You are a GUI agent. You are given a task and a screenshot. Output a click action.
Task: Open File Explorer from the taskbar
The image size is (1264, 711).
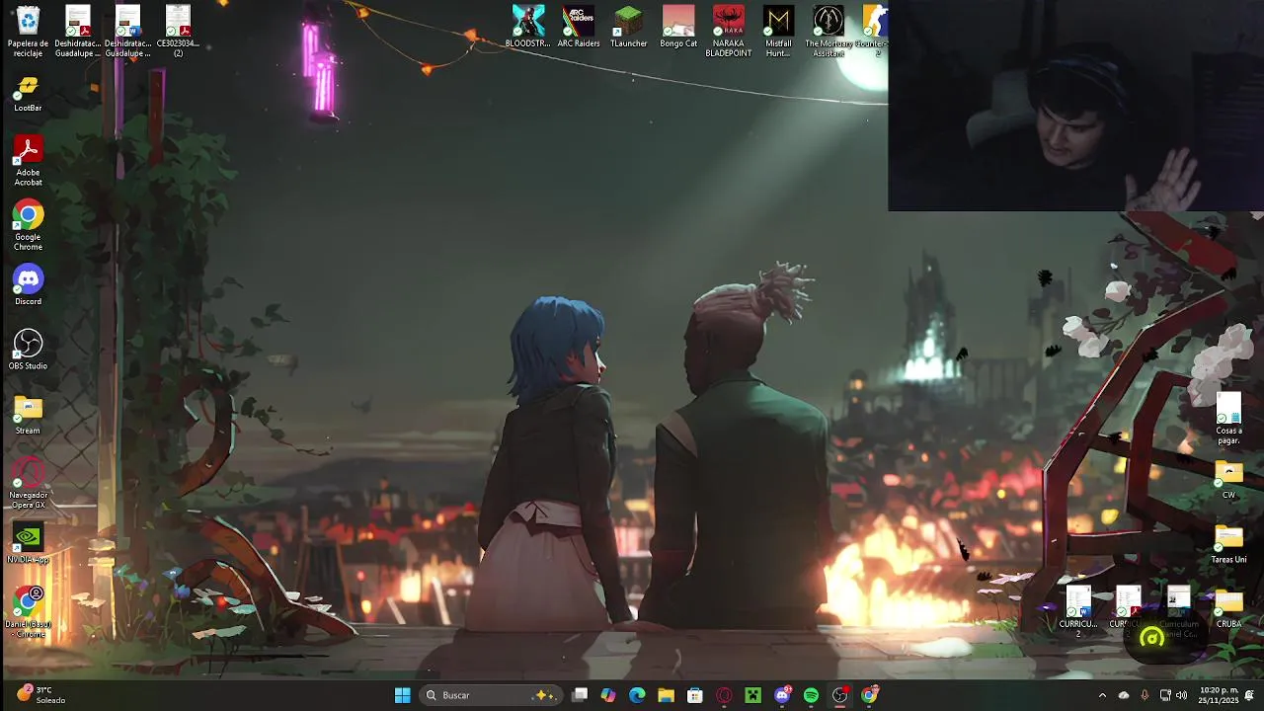(x=666, y=695)
